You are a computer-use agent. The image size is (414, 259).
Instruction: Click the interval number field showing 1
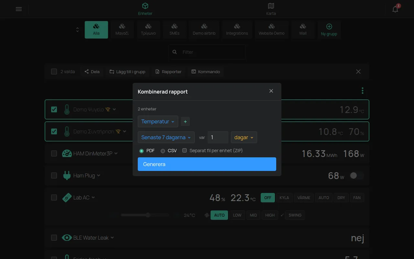(218, 137)
